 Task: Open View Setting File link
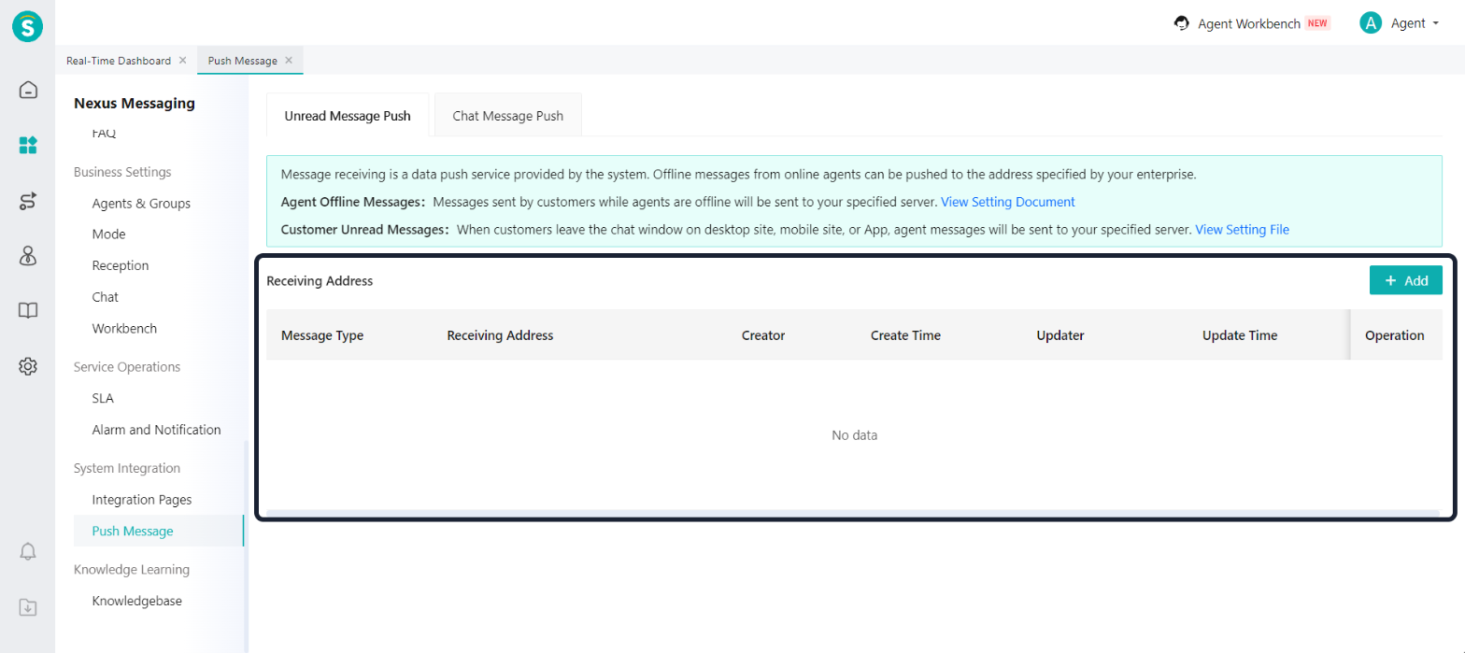click(x=1243, y=229)
